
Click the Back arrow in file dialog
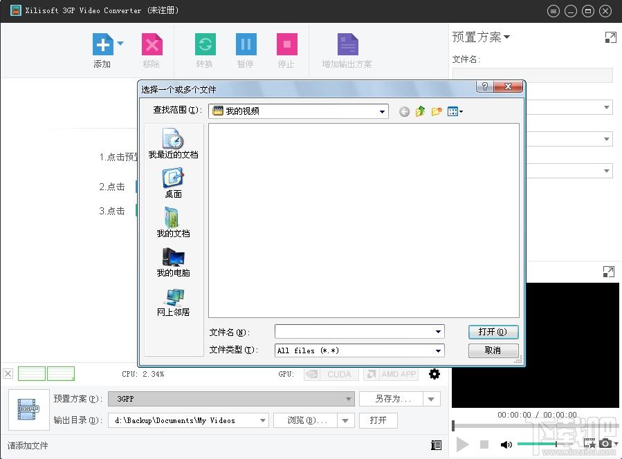(x=404, y=112)
